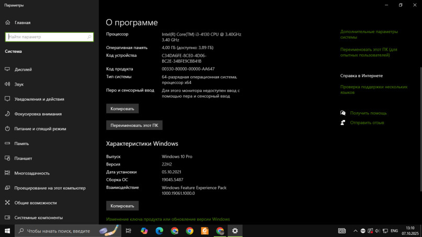The width and height of the screenshot is (422, 237).
Task: Open Память storage settings
Action: (21, 144)
